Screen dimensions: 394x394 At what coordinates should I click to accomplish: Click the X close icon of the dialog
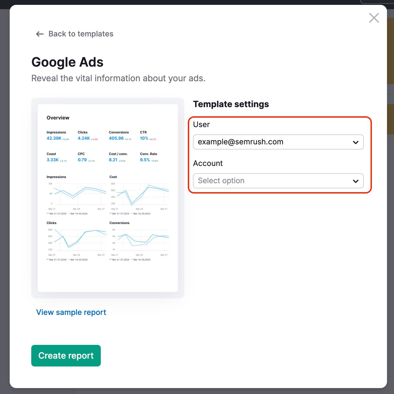click(x=374, y=18)
